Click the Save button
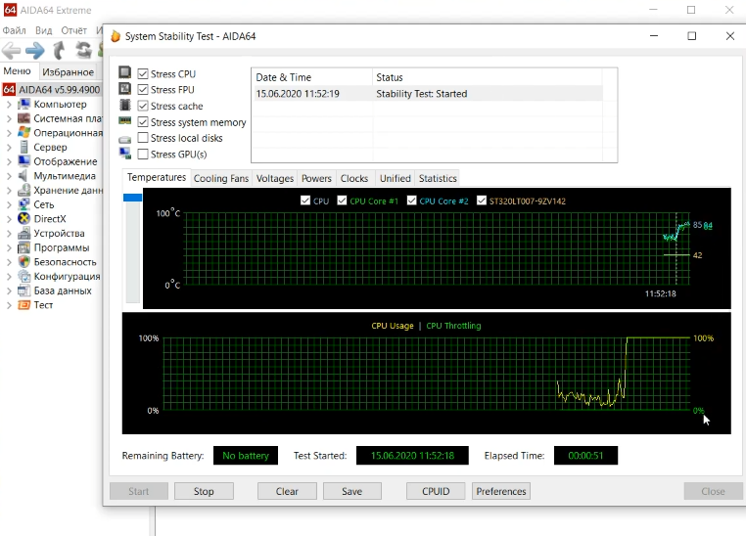The height and width of the screenshot is (536, 746). (x=352, y=491)
